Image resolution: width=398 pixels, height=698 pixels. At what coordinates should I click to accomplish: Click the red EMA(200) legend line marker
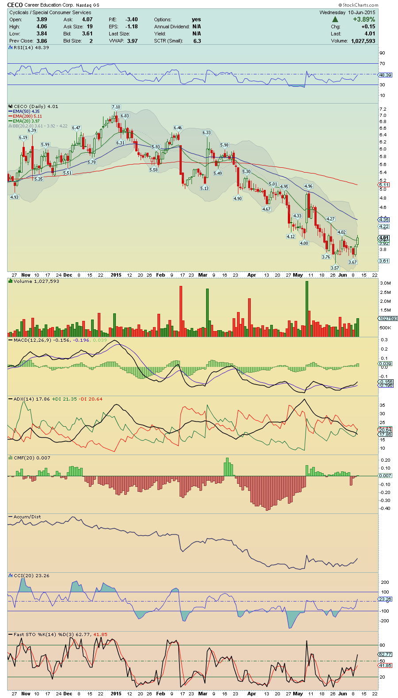(10, 116)
